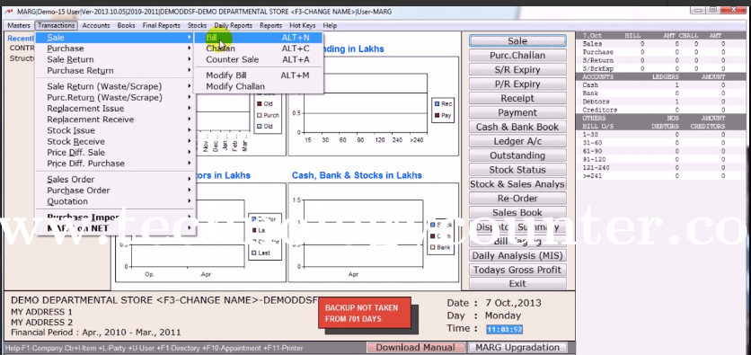This screenshot has height=355, width=751.
Task: Expand the Stock Issue submenu
Action: [x=115, y=130]
